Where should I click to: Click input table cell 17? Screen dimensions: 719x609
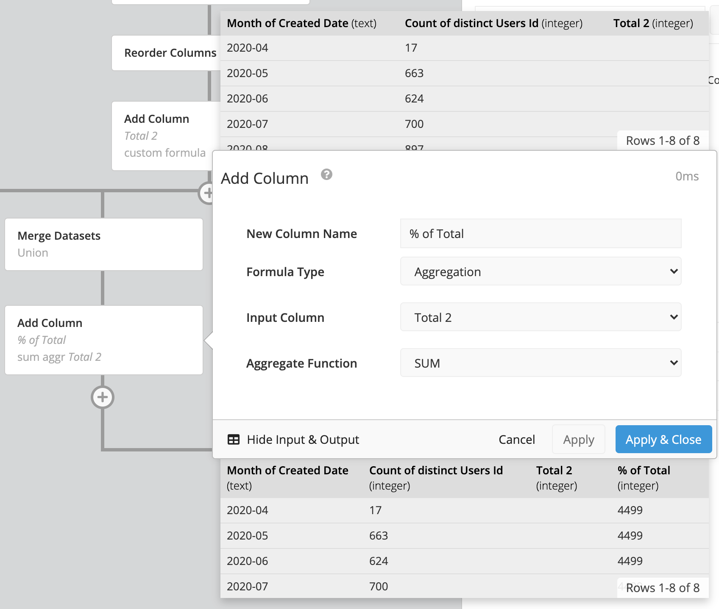click(411, 48)
